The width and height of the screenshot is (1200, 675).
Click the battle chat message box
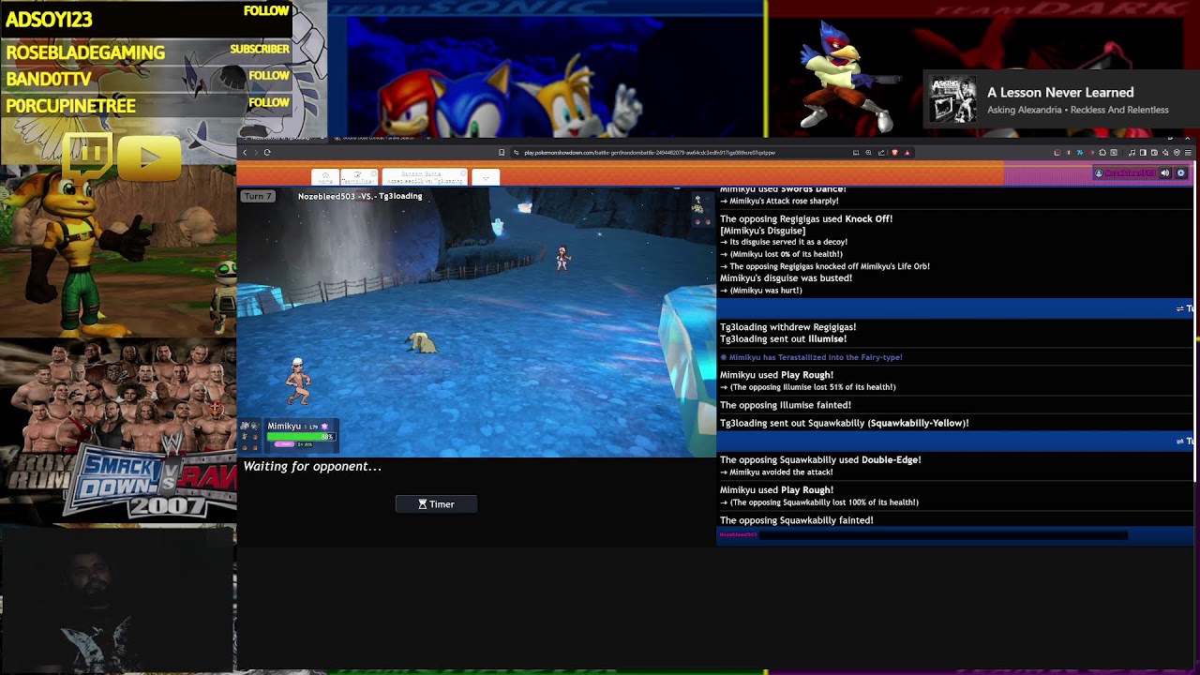(x=941, y=535)
